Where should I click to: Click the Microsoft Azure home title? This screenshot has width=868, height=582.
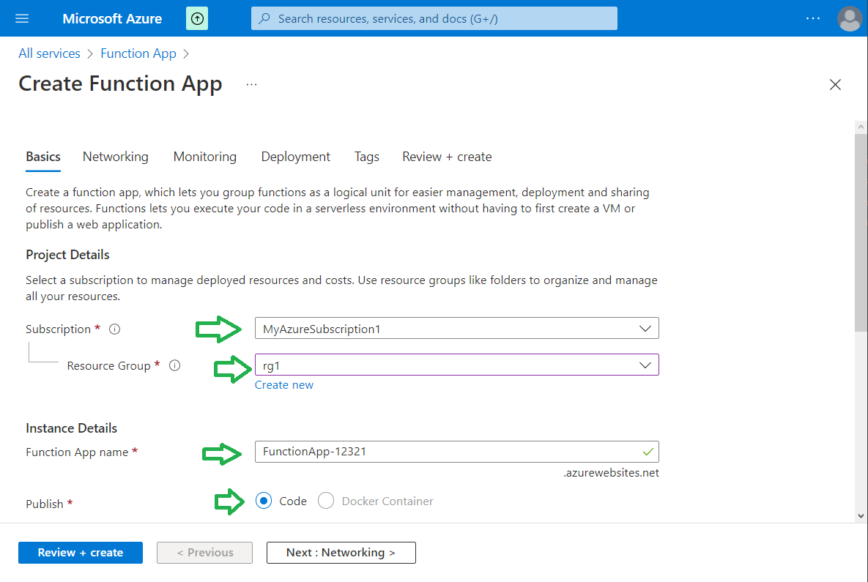112,19
